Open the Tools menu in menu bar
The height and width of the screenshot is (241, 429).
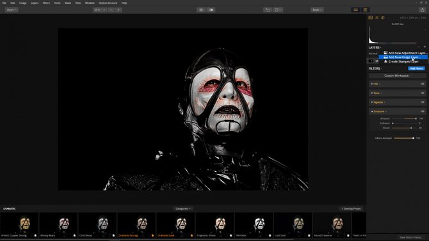pyautogui.click(x=57, y=3)
